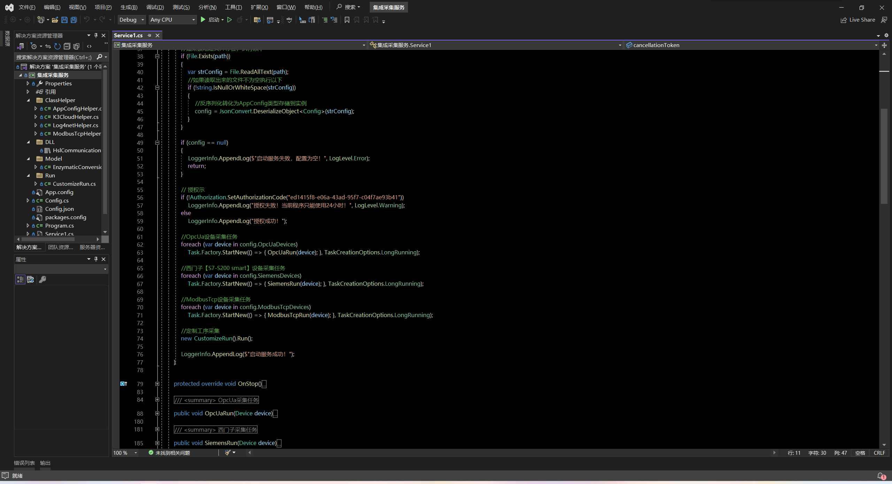Close the Service1.cs editor tab
Image resolution: width=892 pixels, height=484 pixels.
(157, 35)
